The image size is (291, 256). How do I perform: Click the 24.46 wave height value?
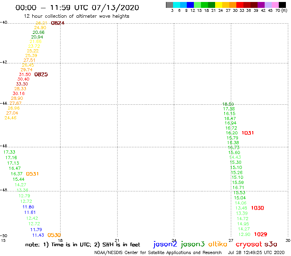10,118
